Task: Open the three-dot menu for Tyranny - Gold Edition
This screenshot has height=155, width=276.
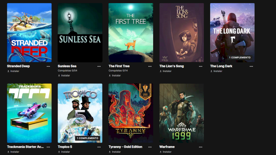Action: coord(150,147)
